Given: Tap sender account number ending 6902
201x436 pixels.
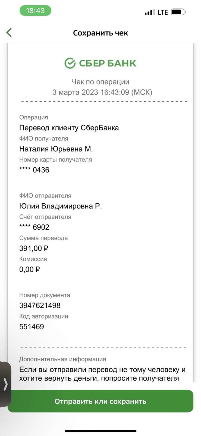Looking at the screenshot, I should pos(34,227).
